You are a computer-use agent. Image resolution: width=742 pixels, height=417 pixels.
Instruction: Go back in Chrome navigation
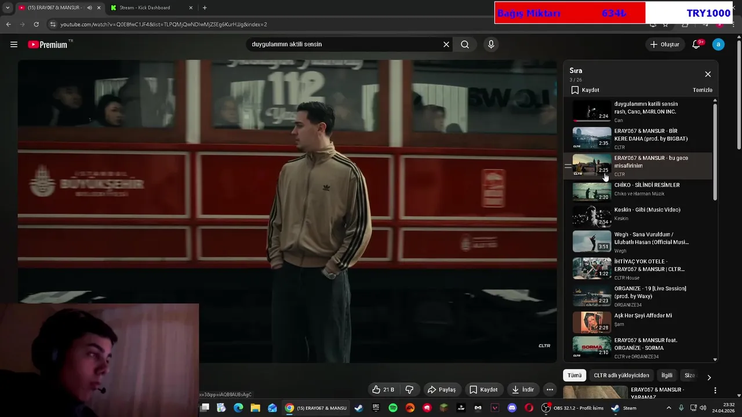click(x=8, y=24)
